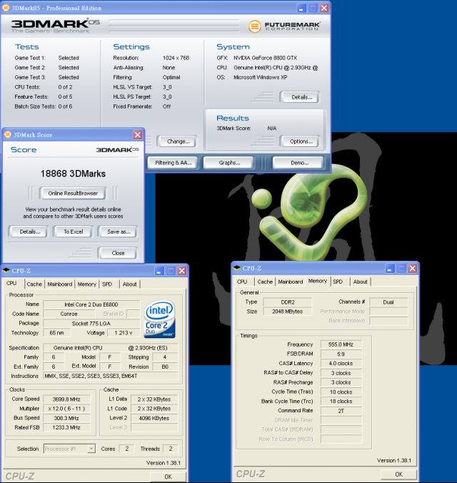Open the Graphs... dialog

pos(228,163)
